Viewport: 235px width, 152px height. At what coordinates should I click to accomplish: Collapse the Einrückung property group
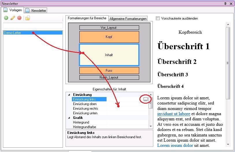69,95
